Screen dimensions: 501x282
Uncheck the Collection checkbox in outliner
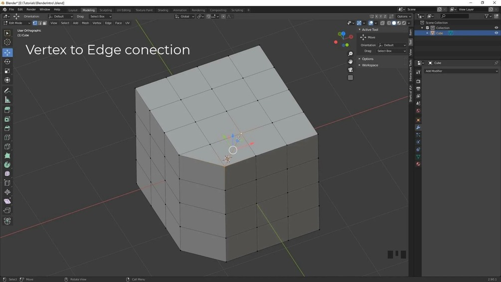click(x=427, y=28)
